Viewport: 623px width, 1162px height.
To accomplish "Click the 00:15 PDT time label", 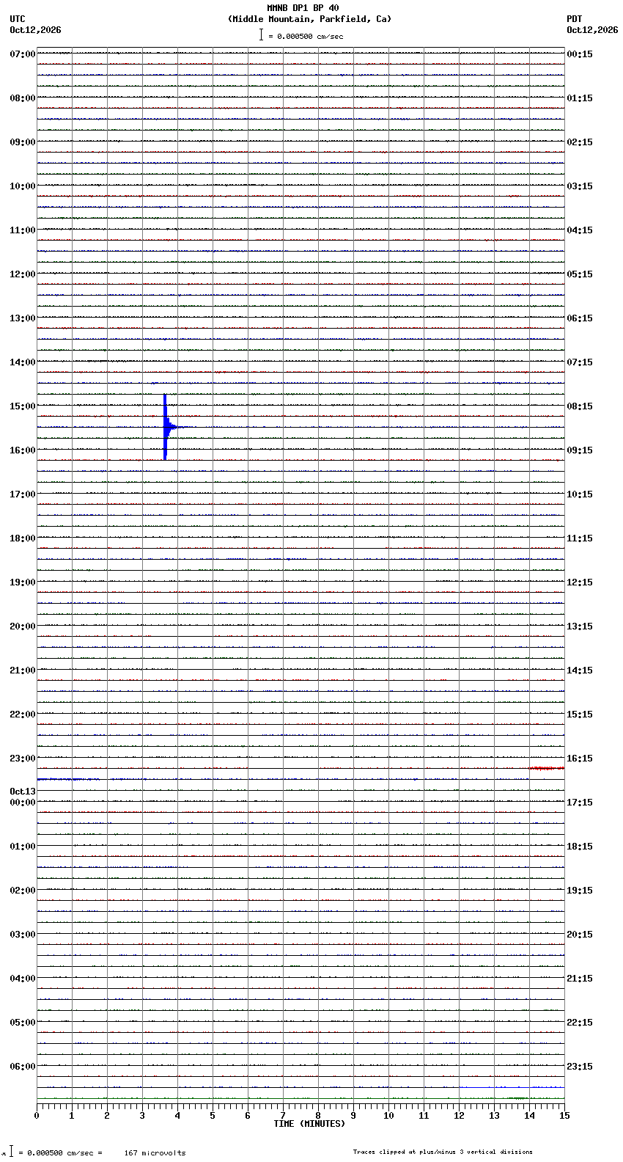I will 580,54.
